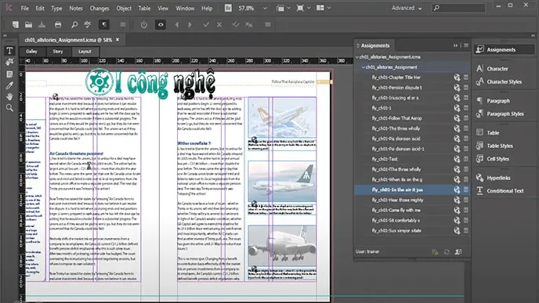
Task: Click the Reject All Changes icon
Action: click(x=249, y=25)
